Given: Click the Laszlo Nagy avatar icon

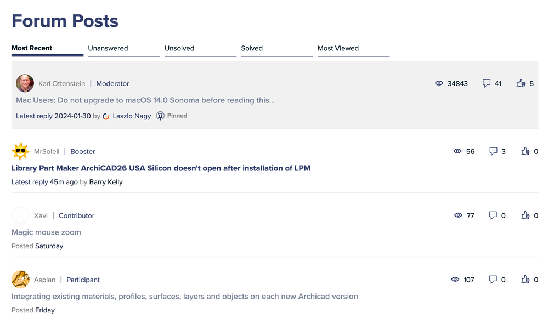Looking at the screenshot, I should coord(106,116).
